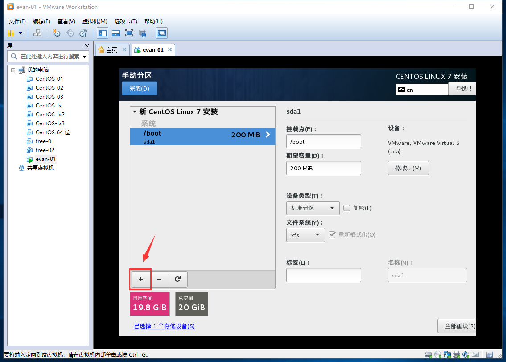The image size is (506, 362).
Task: Click the library search box
Action: tap(48, 57)
